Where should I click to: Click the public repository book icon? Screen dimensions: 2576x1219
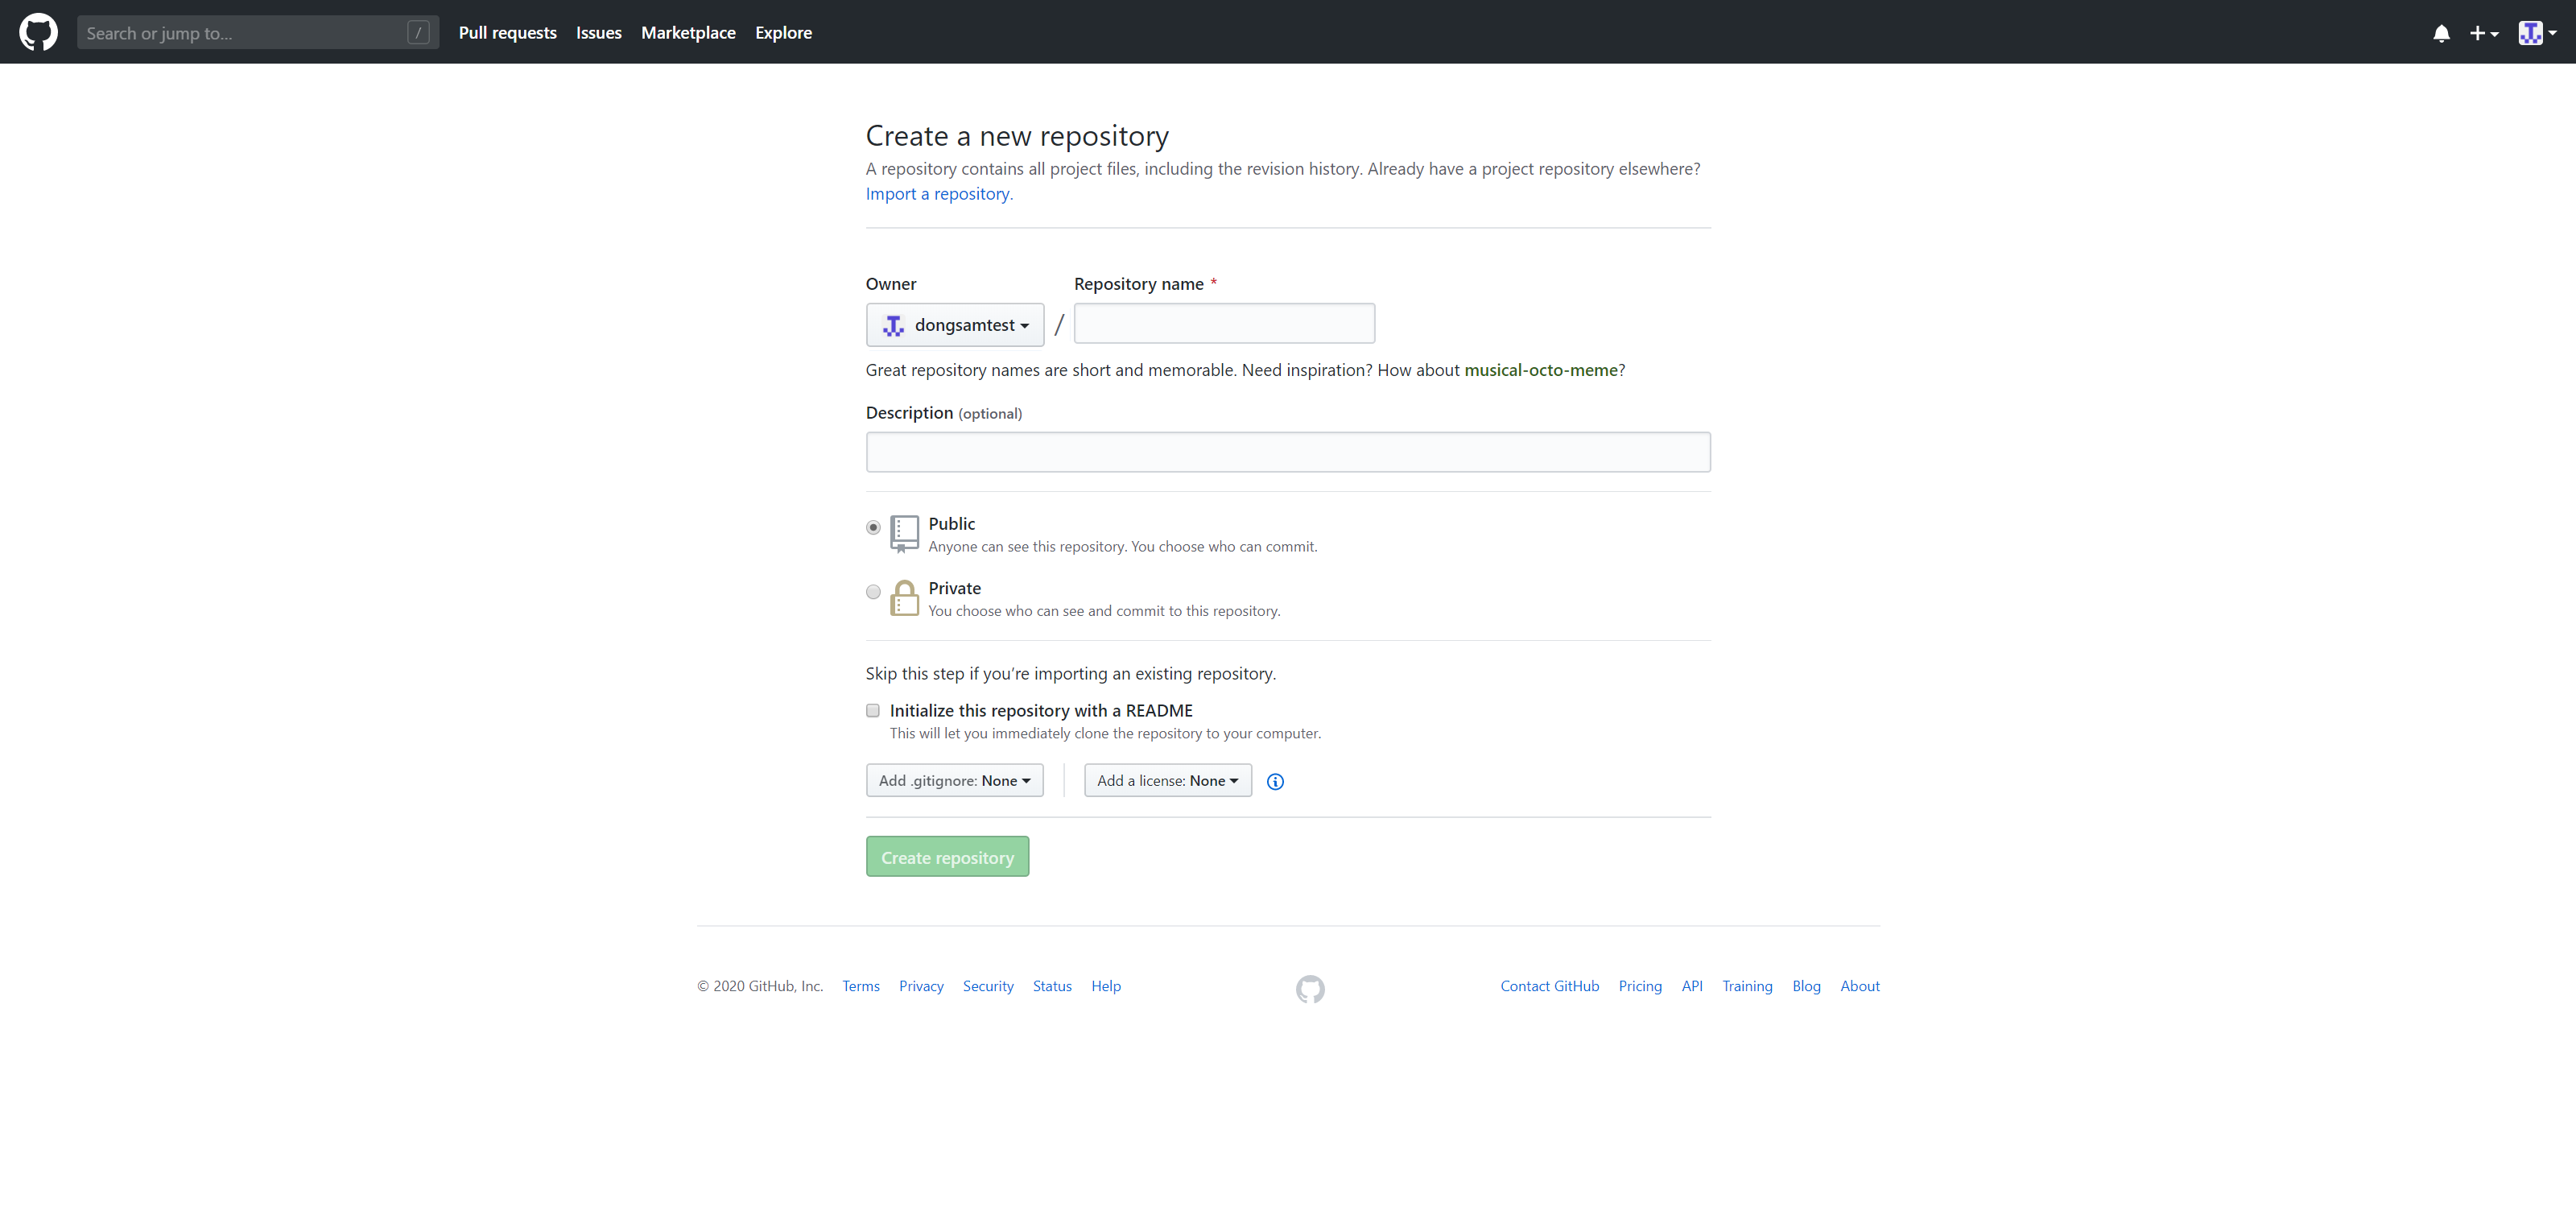pos(904,534)
